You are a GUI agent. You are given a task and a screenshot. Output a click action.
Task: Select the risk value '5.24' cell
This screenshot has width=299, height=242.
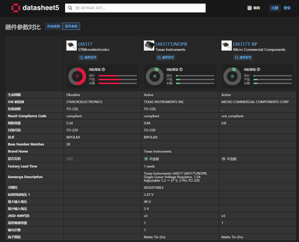click(x=102, y=123)
